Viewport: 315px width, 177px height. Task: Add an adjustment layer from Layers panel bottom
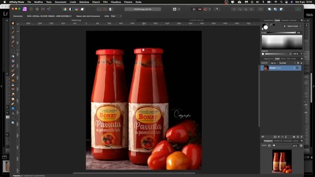[x=279, y=137]
